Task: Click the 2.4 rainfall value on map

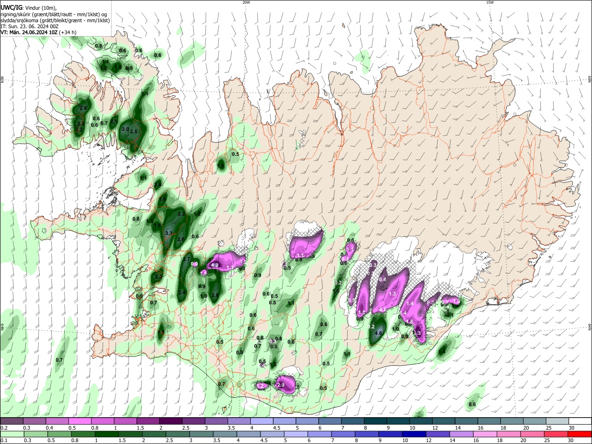Action: point(182,293)
